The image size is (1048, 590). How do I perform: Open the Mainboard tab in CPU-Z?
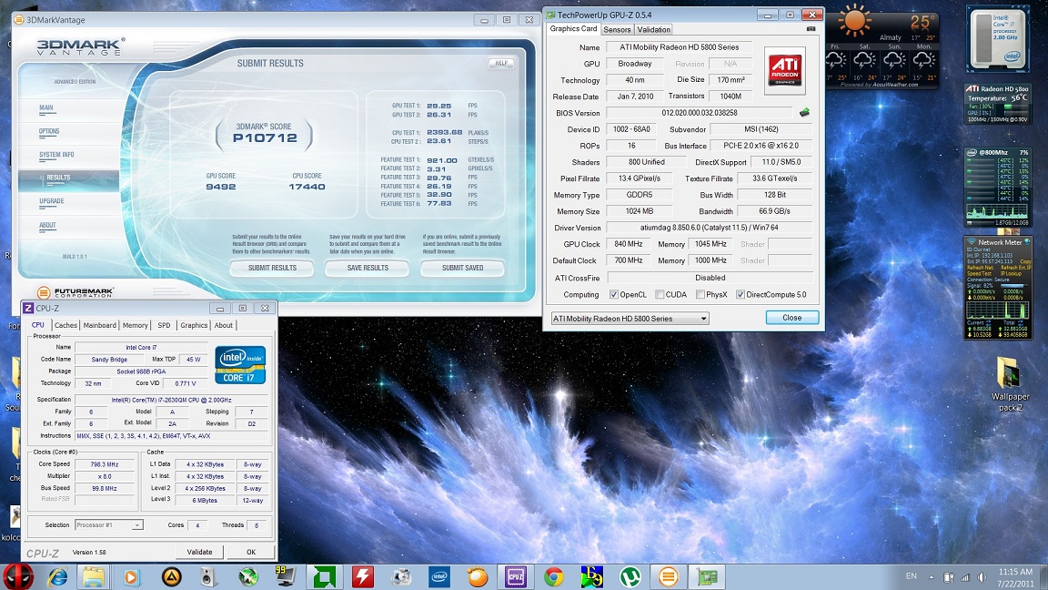tap(100, 325)
